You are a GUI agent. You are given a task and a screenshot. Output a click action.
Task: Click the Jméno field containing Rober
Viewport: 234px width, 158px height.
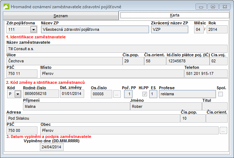click(x=166, y=106)
